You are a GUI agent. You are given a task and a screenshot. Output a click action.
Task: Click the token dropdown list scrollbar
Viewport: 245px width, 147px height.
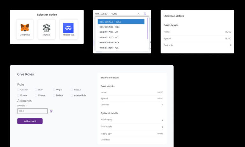[x=147, y=28]
